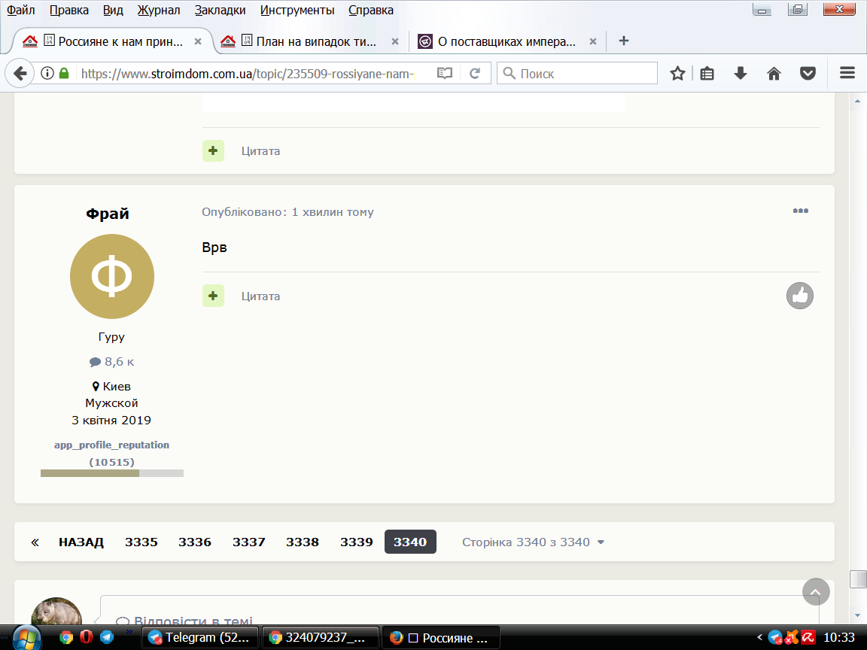Image resolution: width=867 pixels, height=650 pixels.
Task: Show hidden system tray icons arrow
Action: pos(759,638)
